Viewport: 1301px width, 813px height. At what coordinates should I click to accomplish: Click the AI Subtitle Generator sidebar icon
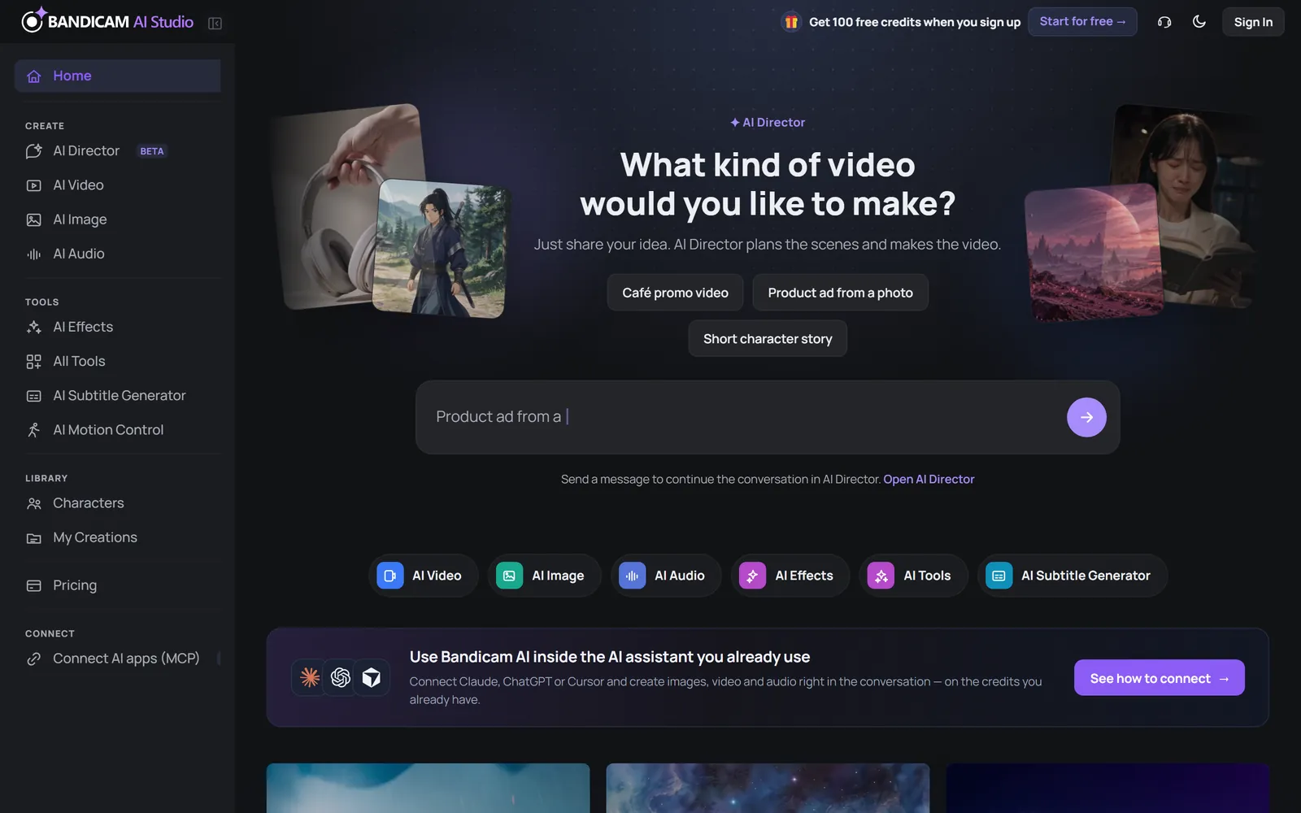coord(34,396)
